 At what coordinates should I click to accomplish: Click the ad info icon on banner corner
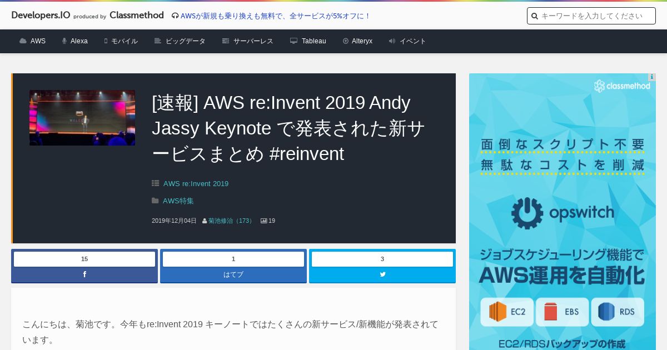(652, 77)
